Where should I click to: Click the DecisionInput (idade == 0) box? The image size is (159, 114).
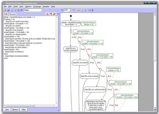(x=89, y=23)
